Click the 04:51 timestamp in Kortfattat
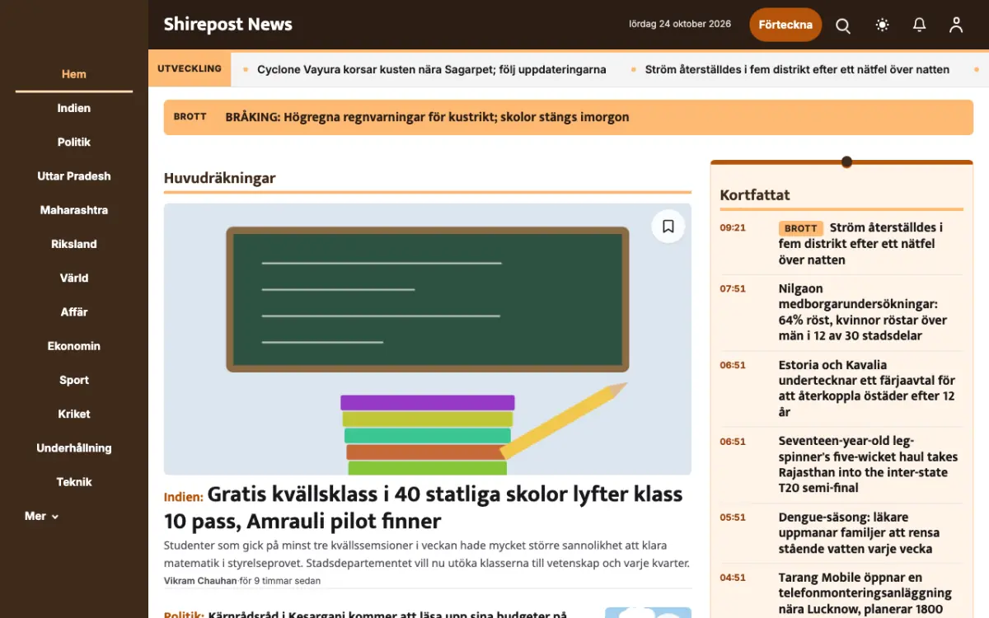 click(733, 578)
